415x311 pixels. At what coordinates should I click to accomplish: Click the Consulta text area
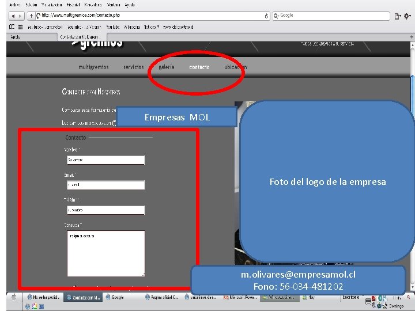106,253
